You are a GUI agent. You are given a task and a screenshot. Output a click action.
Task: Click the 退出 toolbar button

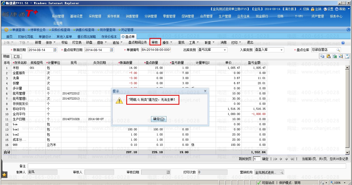[250, 43]
